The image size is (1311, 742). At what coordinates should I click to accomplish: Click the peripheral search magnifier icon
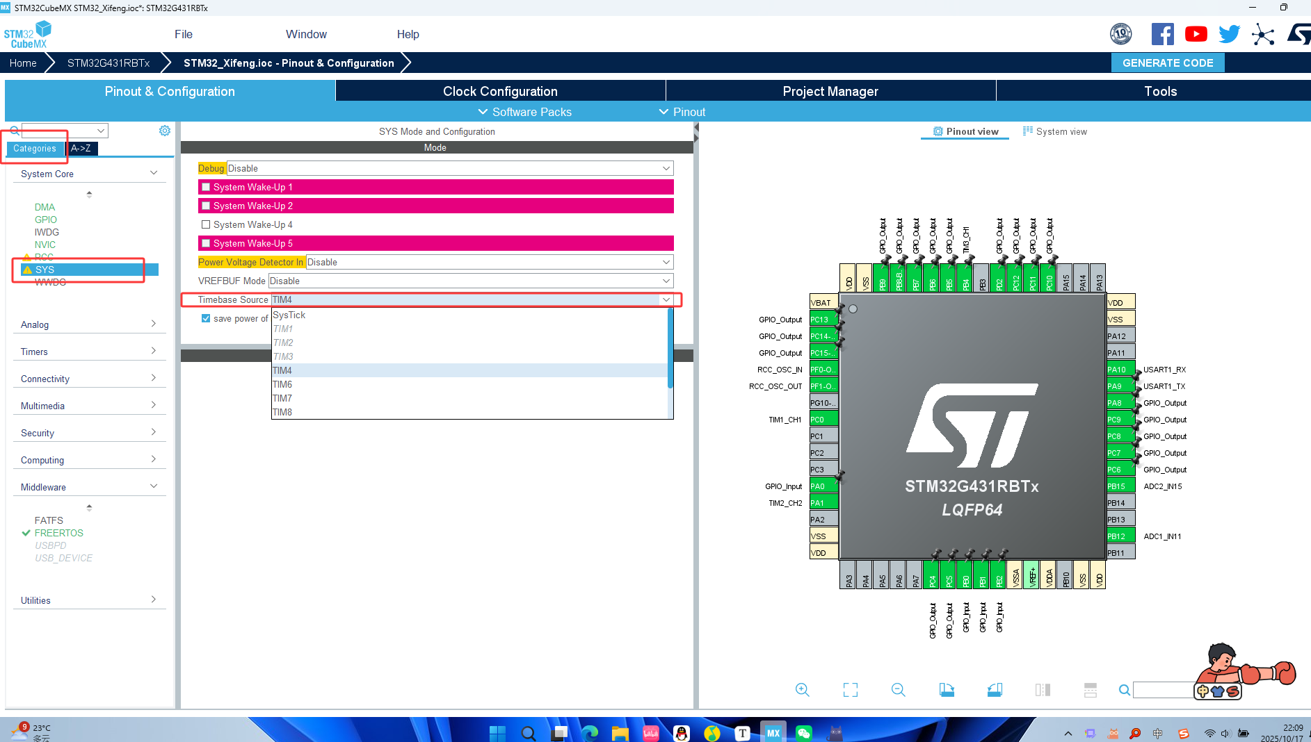[14, 131]
